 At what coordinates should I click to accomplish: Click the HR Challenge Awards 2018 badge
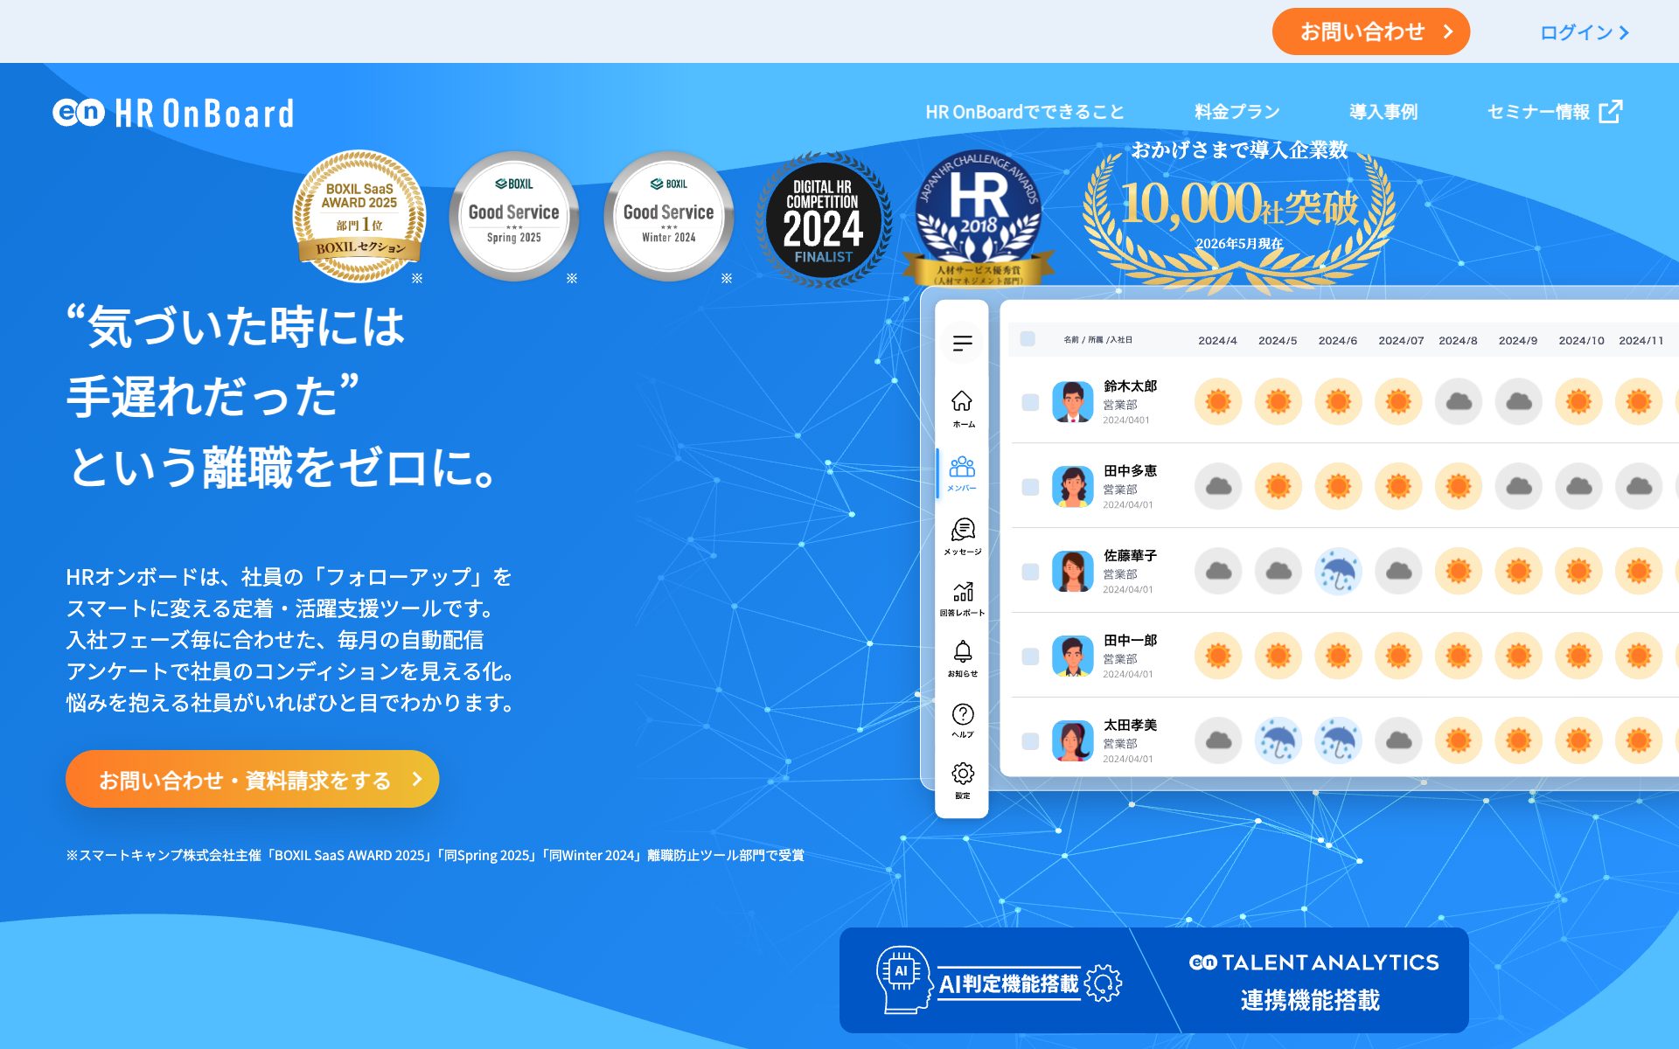[x=979, y=217]
